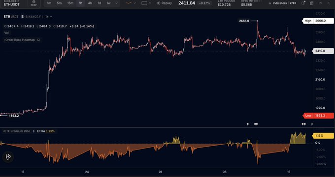
Task: Select the 5m timeframe
Action: click(x=59, y=3)
